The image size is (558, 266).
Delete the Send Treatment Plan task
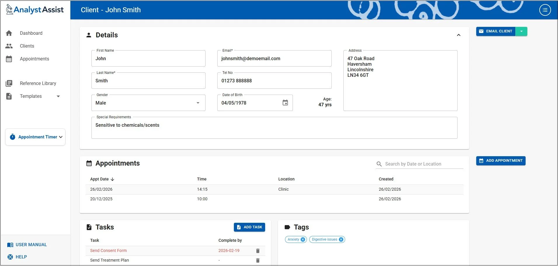(x=258, y=260)
